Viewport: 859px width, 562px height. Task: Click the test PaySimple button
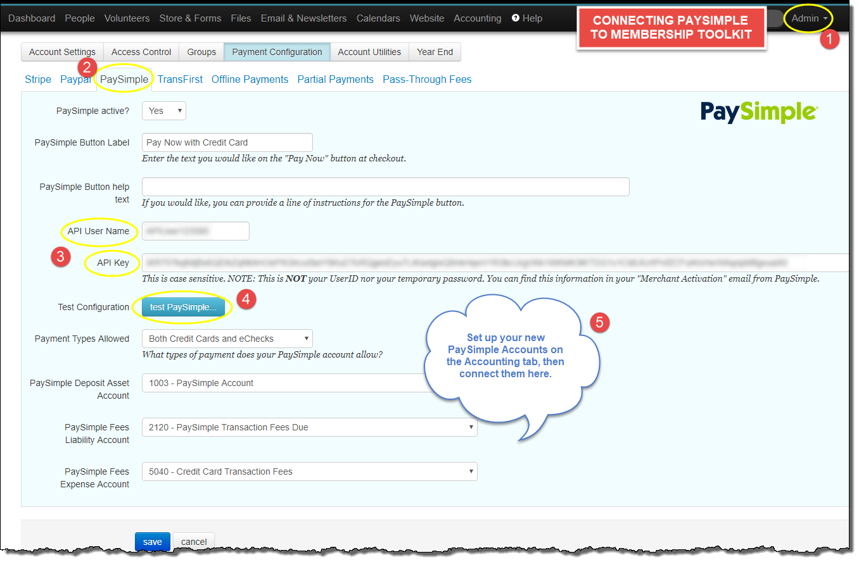pos(183,307)
